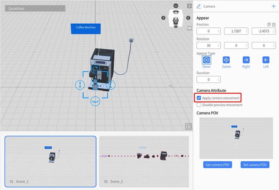Click the plus icon in Camera header
Viewport: 279px width, 190px height.
[x=274, y=6]
